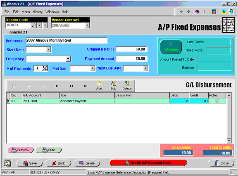238x176 pixels.
Task: Open A/P Notes
Action: coord(171,47)
